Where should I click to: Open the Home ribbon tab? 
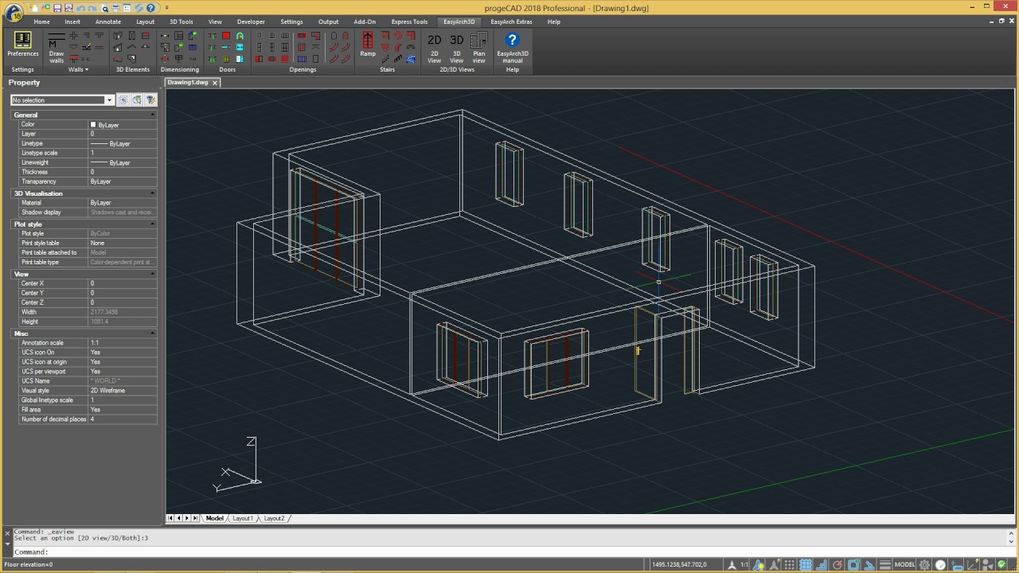click(x=41, y=21)
